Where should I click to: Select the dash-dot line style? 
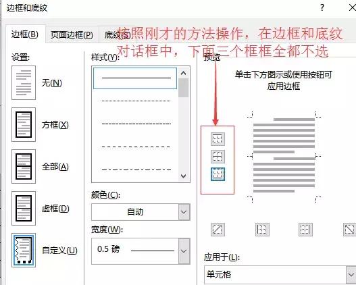click(136, 170)
